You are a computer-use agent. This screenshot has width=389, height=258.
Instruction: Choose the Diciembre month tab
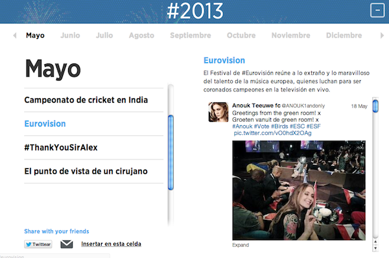pos(344,36)
